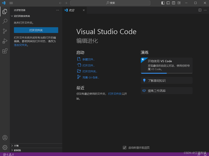Toggle the primary sidebar layout icon
The width and height of the screenshot is (209, 156).
pos(163,3)
